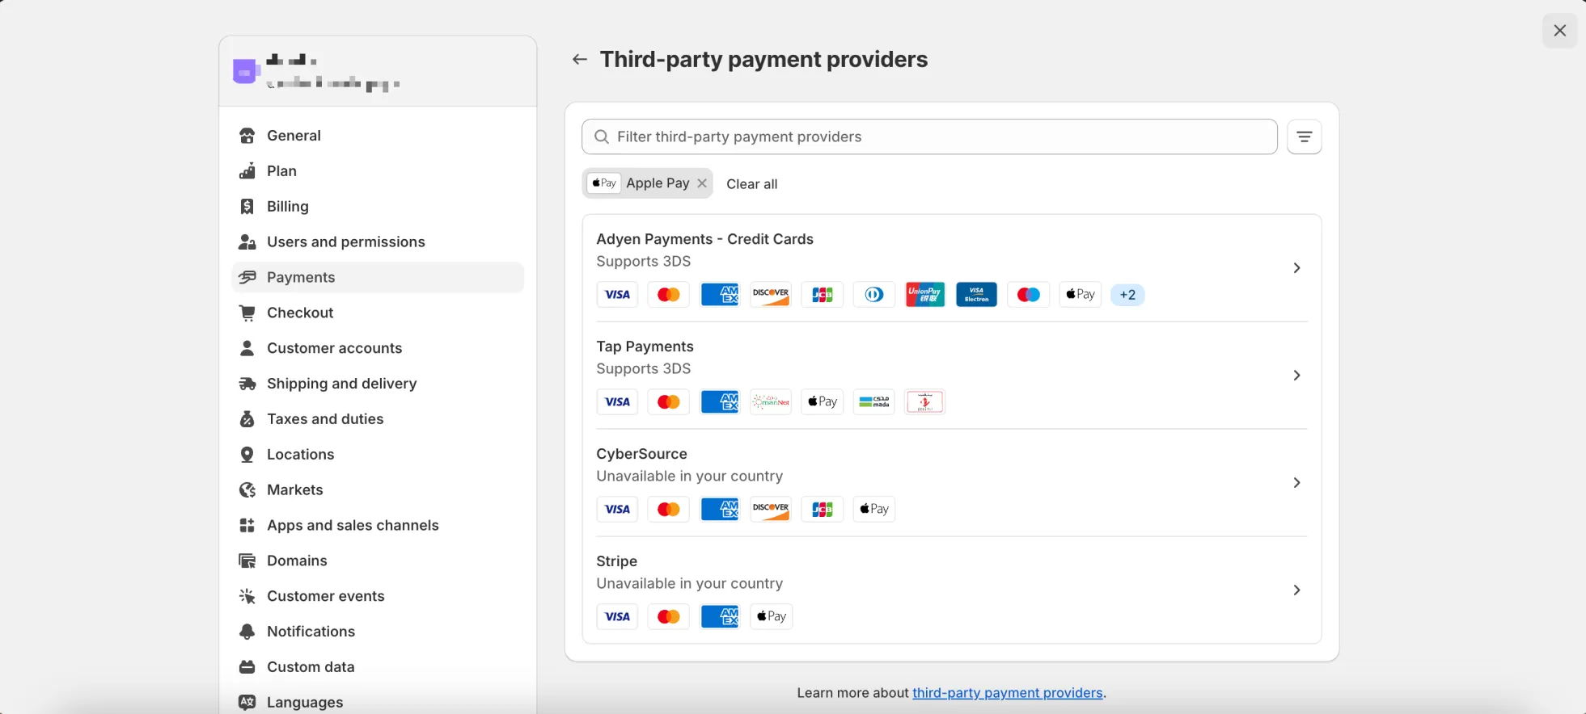Open General settings
This screenshot has height=714, width=1586.
pos(378,136)
